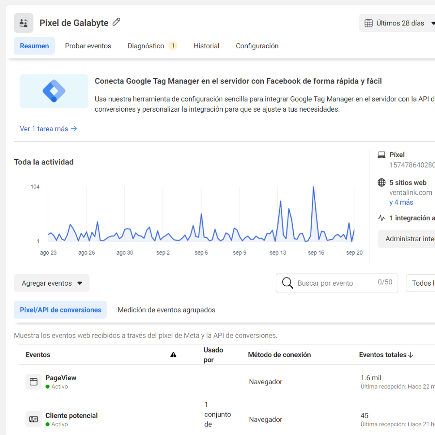Switch to the Resumen tab
The height and width of the screenshot is (435, 435).
click(34, 46)
